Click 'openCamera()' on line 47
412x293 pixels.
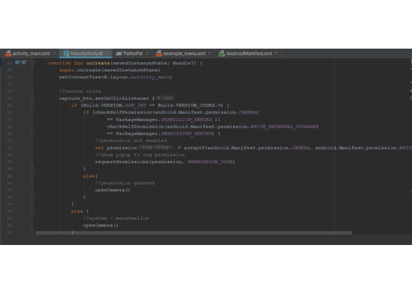[113, 190]
